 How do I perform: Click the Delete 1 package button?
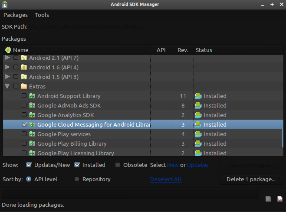[x=251, y=179]
